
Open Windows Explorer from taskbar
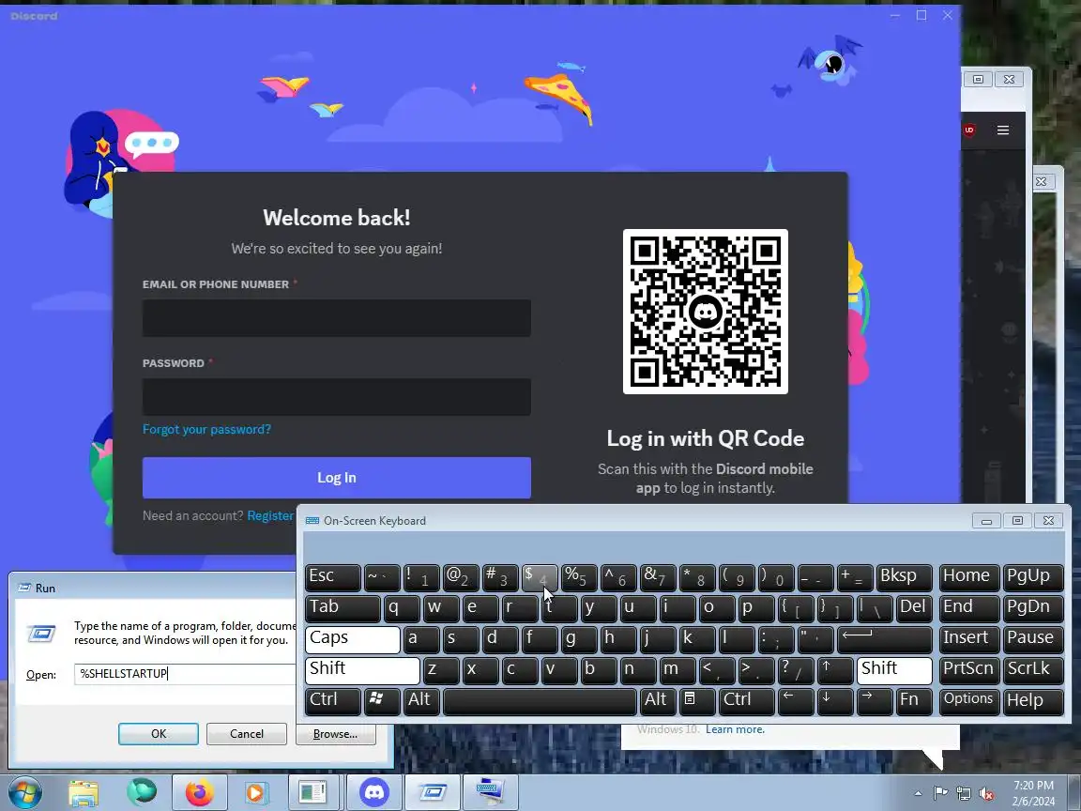pyautogui.click(x=84, y=793)
